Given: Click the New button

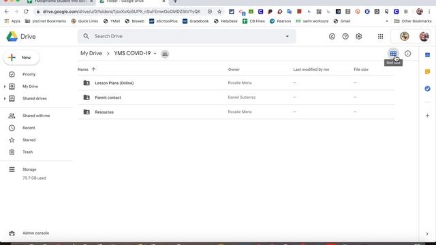Looking at the screenshot, I should 21,57.
